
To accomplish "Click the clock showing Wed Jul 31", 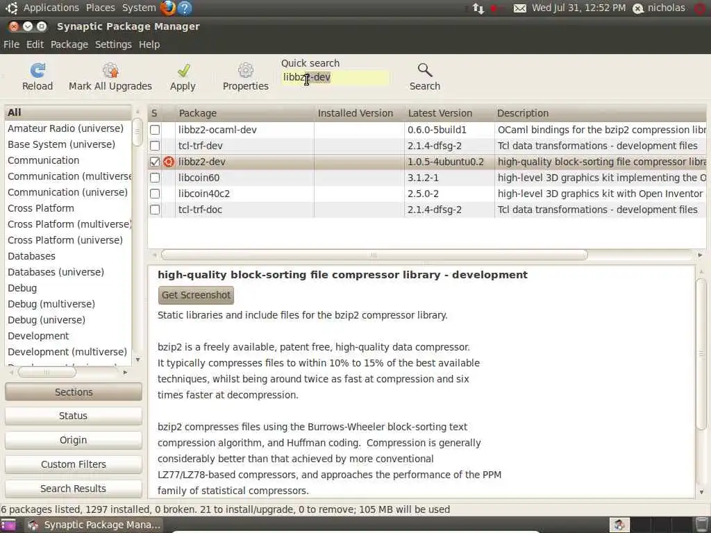I will coord(578,8).
